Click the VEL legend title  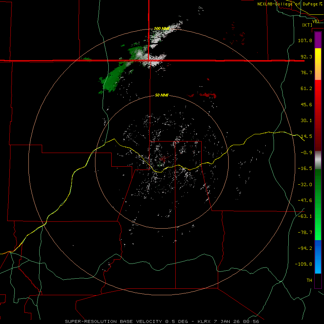coord(315,21)
